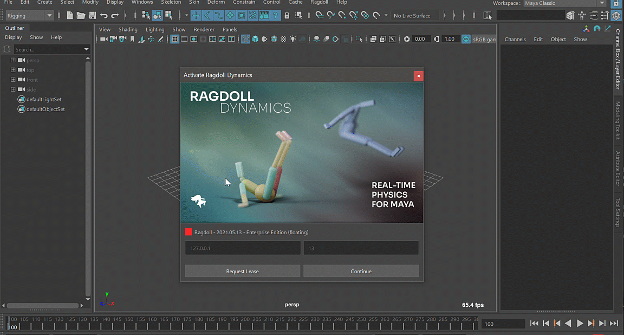Open the Rigging menu set dropdown
This screenshot has width=624, height=335.
click(29, 16)
